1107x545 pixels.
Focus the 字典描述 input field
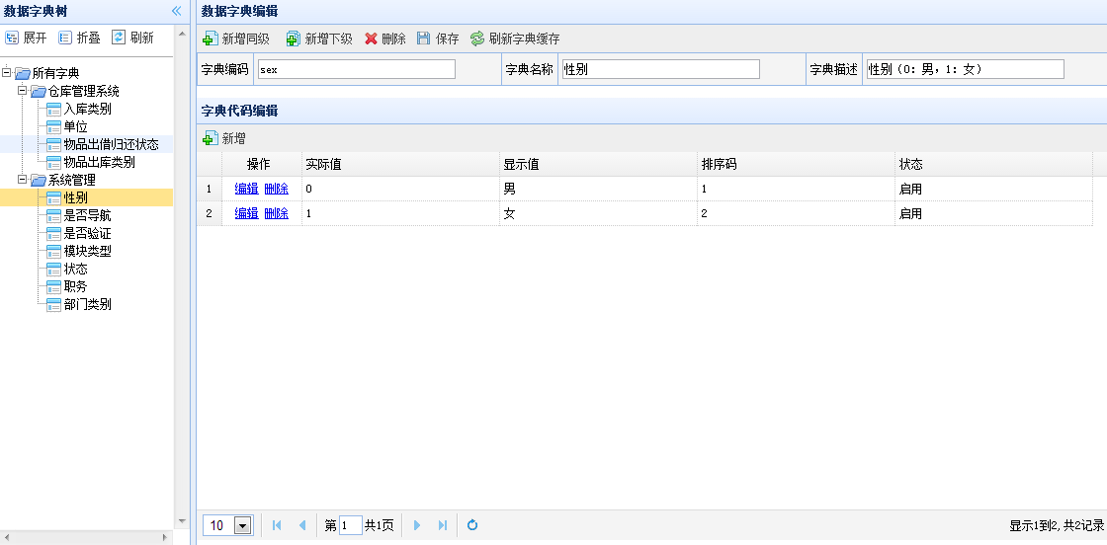(x=965, y=69)
